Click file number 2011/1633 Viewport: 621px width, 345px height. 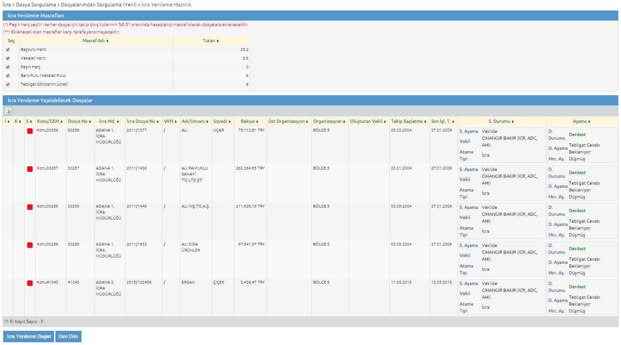136,244
